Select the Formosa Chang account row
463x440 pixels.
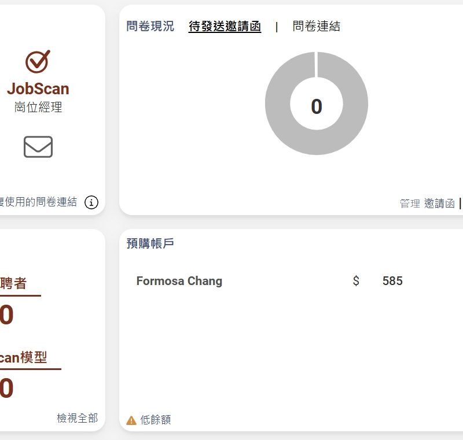coord(269,281)
